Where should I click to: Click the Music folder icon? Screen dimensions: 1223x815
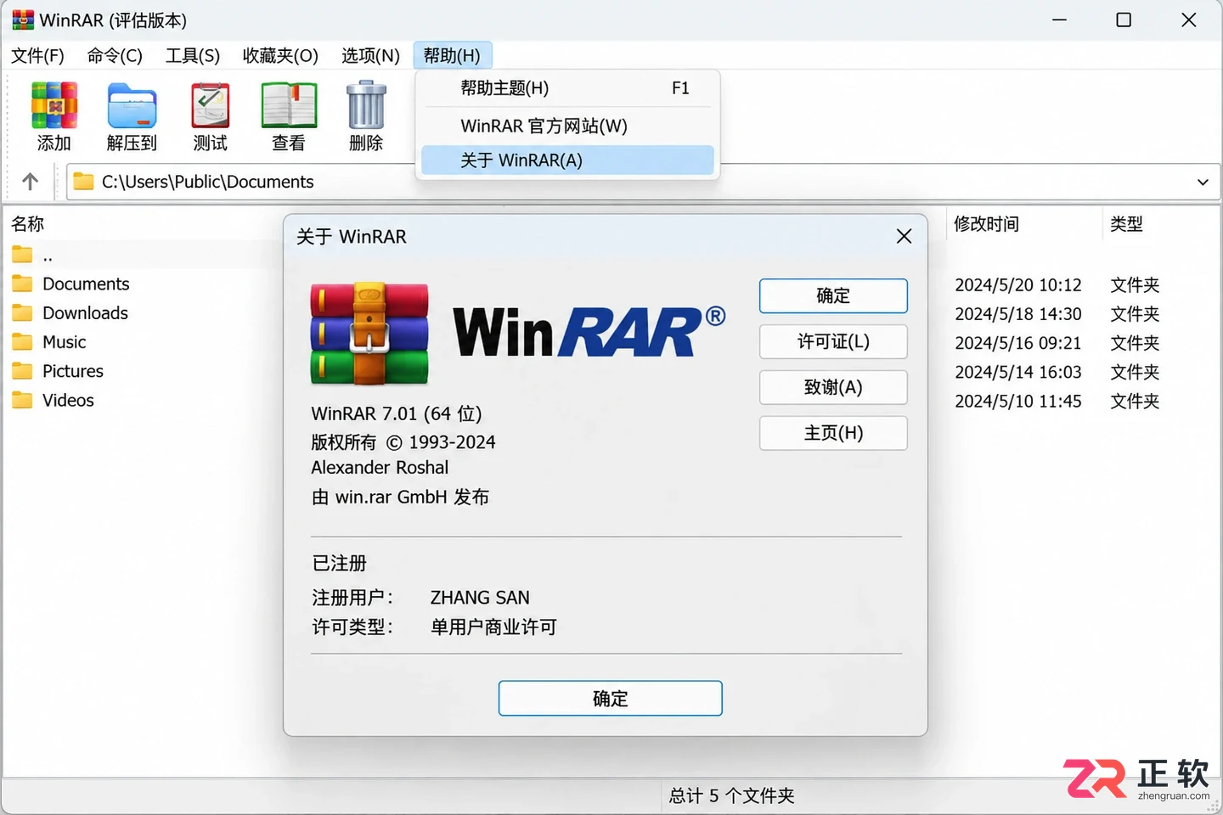[x=22, y=342]
